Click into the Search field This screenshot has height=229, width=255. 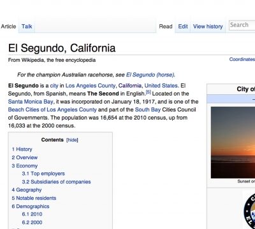pos(242,25)
